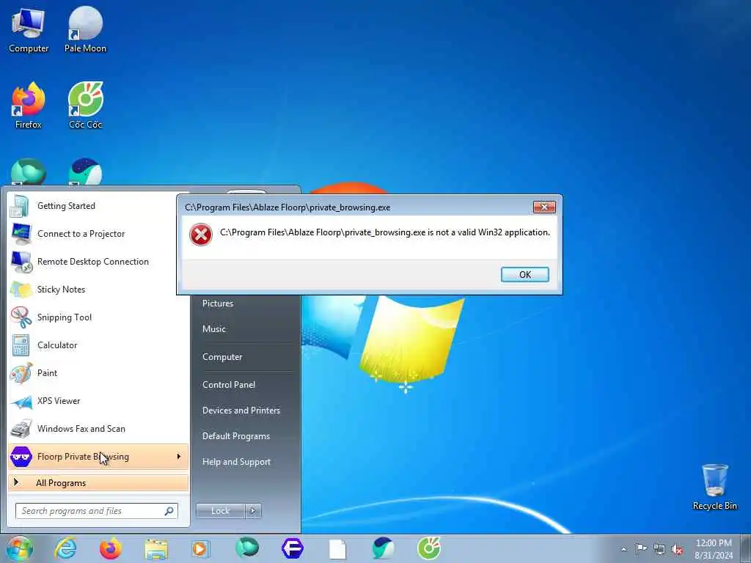Click the green globe browser taskbar icon
This screenshot has width=751, height=563.
tap(247, 548)
